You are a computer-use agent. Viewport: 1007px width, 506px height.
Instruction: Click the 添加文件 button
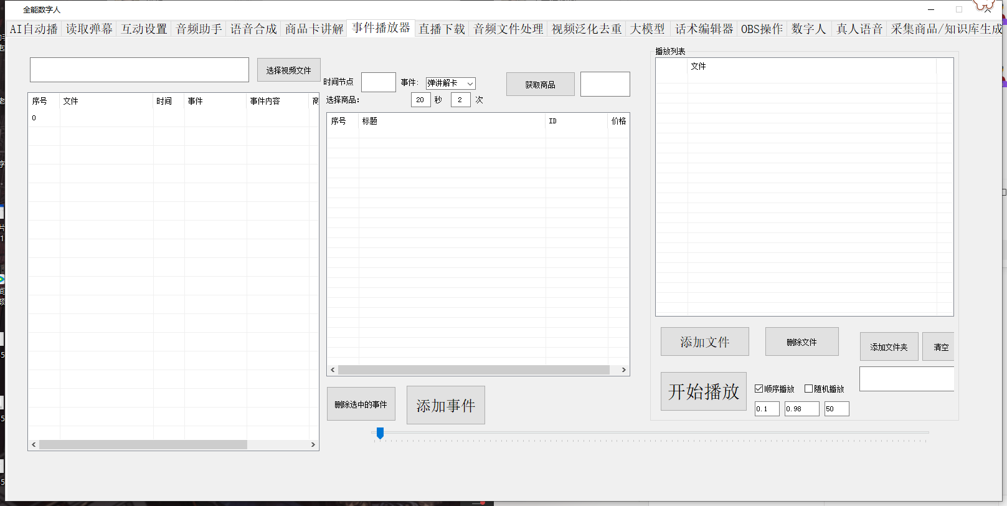(x=705, y=341)
